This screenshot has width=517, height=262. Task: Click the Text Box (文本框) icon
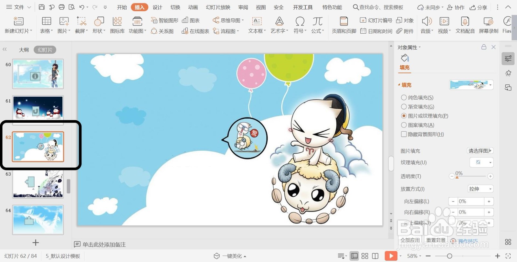257,21
